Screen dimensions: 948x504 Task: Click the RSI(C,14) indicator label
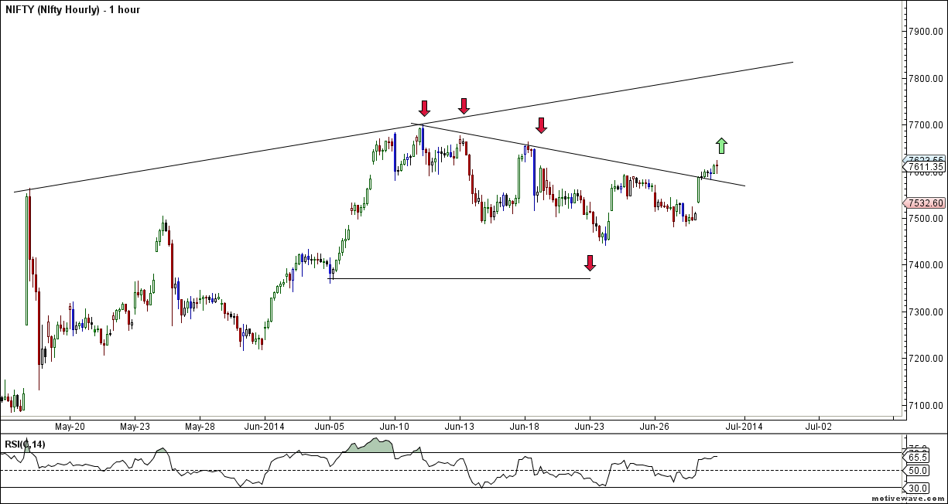[x=25, y=444]
